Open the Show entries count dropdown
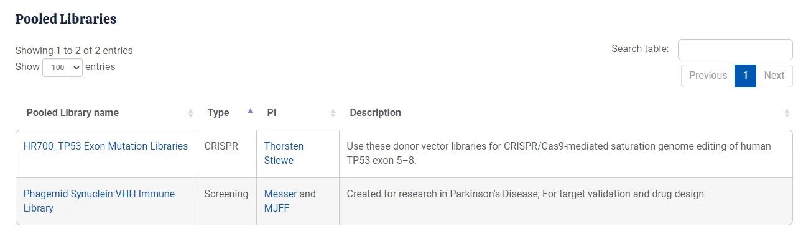The width and height of the screenshot is (811, 237). (62, 68)
